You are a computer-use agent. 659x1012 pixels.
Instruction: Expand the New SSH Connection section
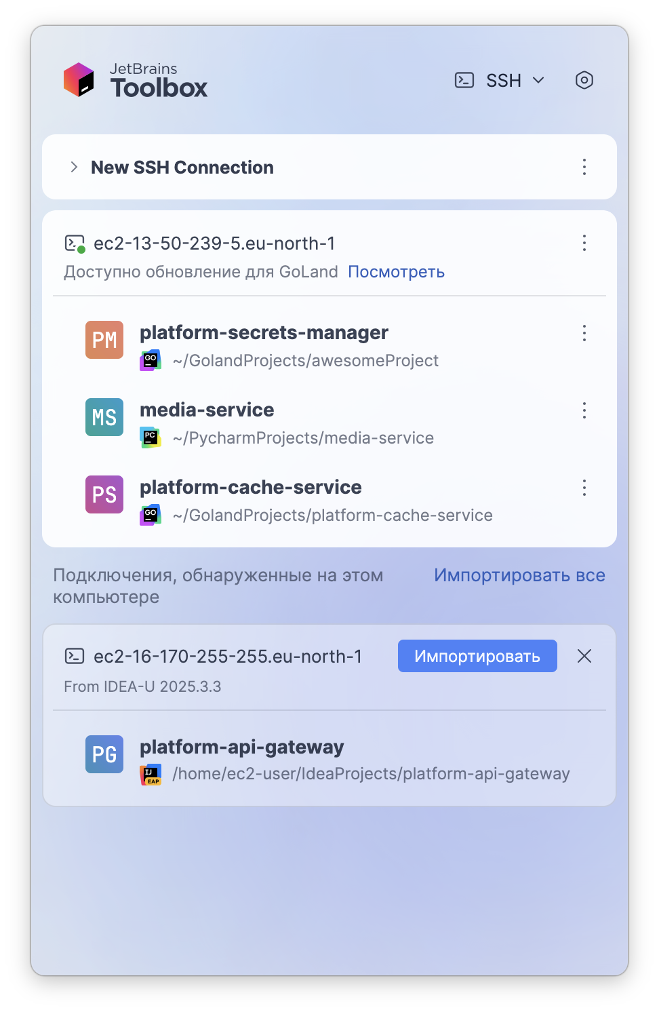74,167
